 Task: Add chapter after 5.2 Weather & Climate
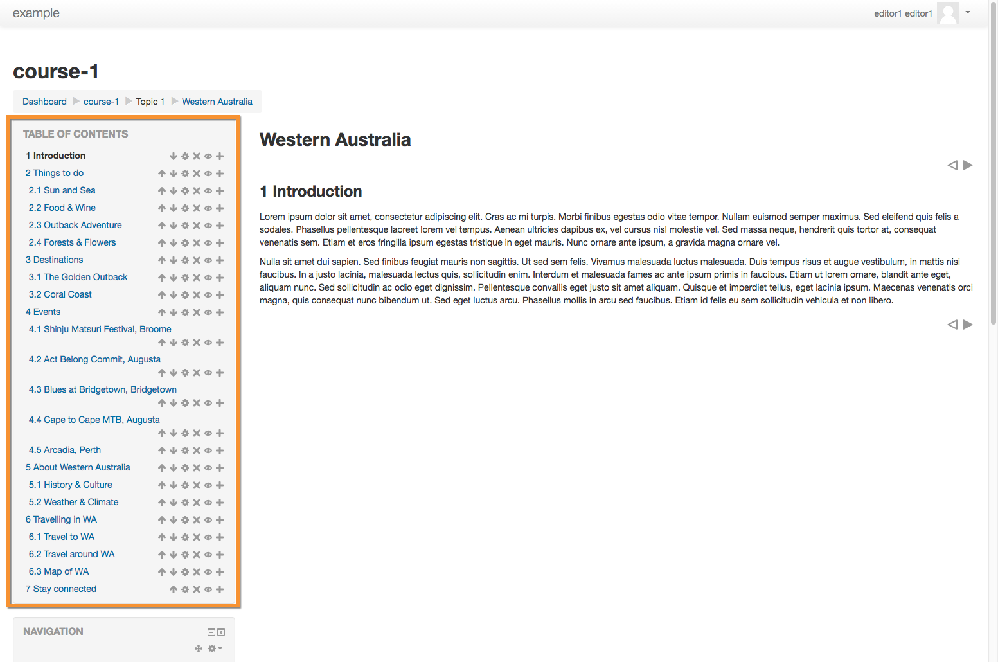(220, 503)
